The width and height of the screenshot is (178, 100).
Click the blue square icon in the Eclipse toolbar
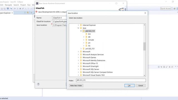coord(8,9)
